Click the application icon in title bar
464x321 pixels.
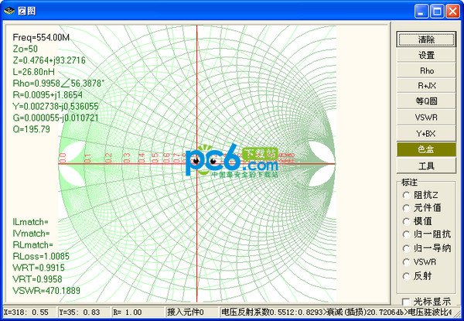9,11
